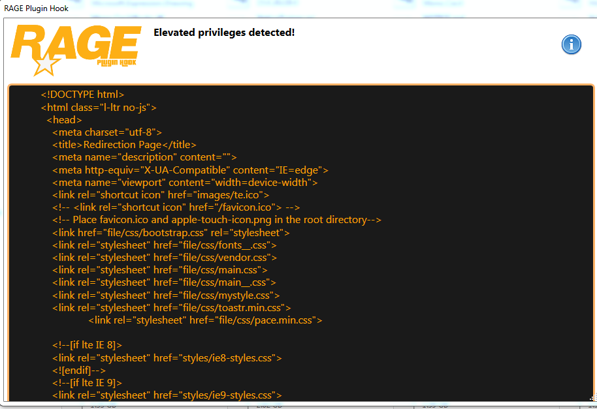Click the toastr.min.css stylesheet line
The height and width of the screenshot is (409, 597).
(171, 308)
